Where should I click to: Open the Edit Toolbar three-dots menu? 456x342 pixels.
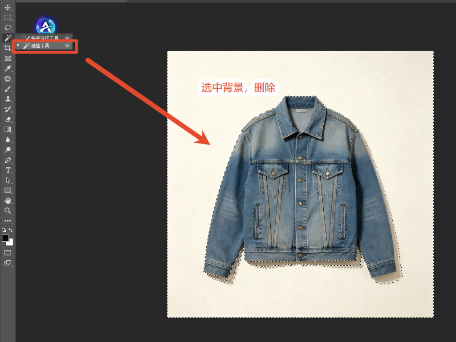tap(8, 221)
